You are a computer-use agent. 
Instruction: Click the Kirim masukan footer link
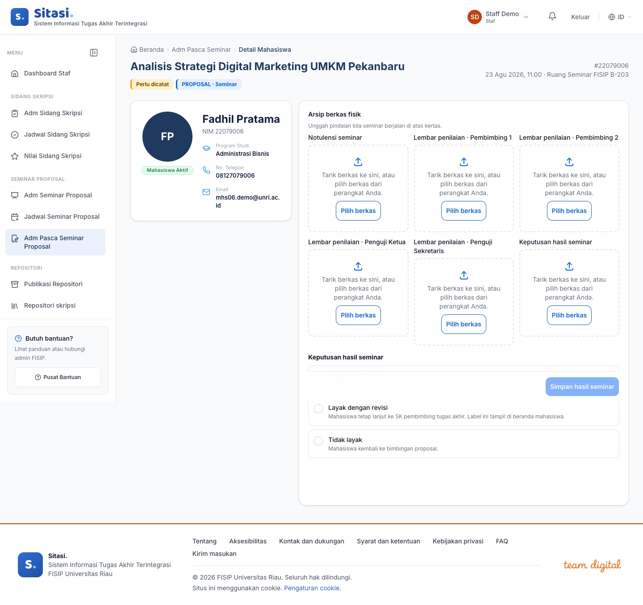214,554
